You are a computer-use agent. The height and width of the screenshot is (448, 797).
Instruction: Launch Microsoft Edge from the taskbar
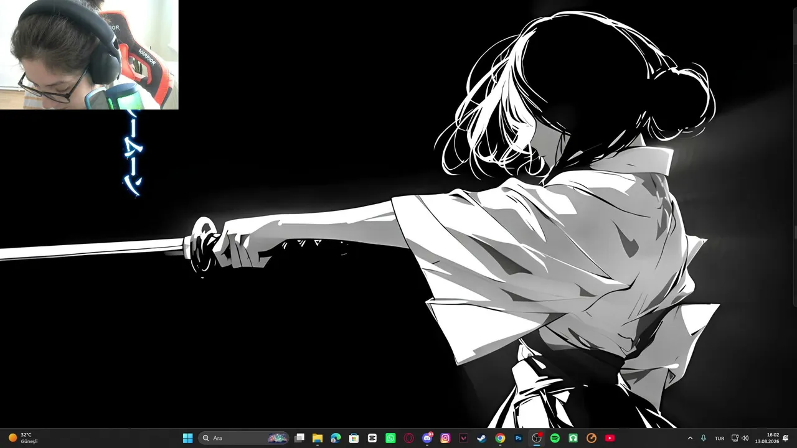336,438
